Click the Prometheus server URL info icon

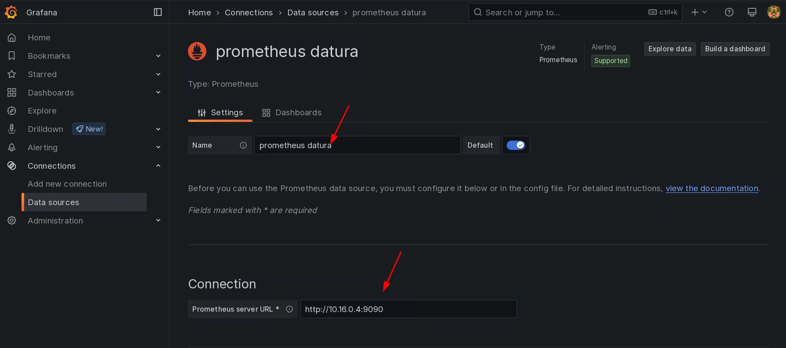[x=289, y=309]
